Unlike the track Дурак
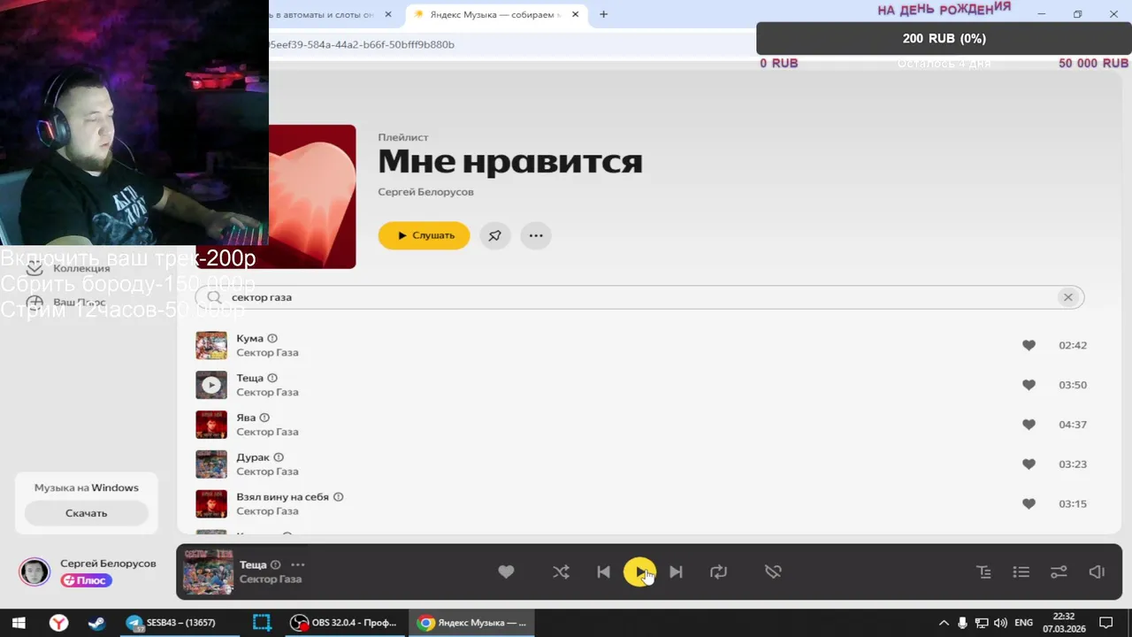The width and height of the screenshot is (1132, 637). 1029,464
